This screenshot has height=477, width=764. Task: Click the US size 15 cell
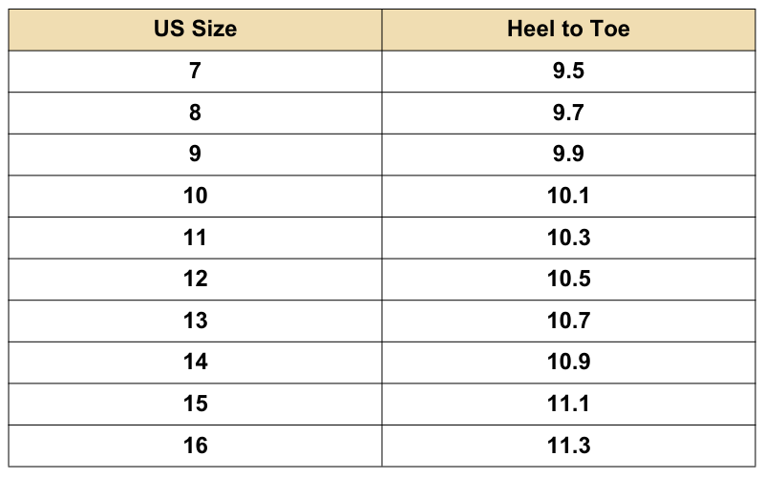pos(195,403)
